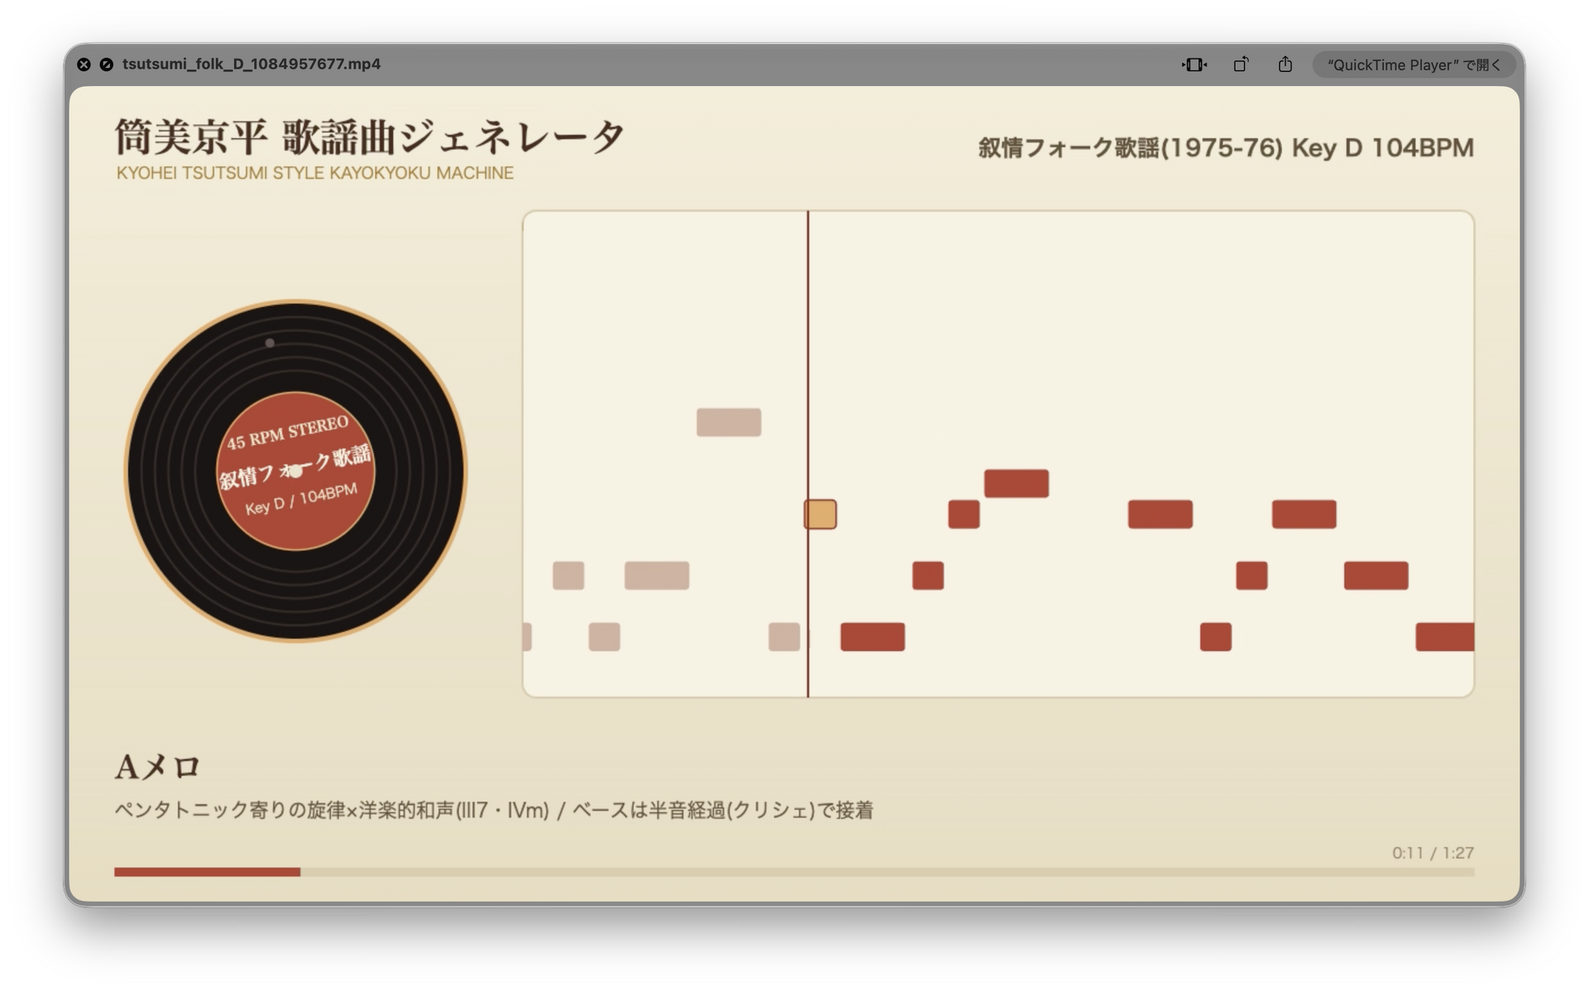Rotate the video using the rotate icon
The height and width of the screenshot is (991, 1589).
point(1241,65)
